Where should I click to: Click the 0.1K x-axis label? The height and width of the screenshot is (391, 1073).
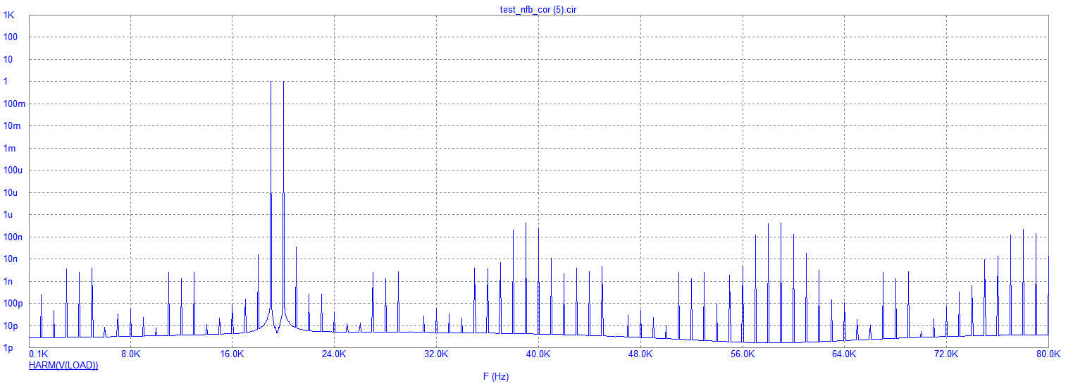point(38,354)
